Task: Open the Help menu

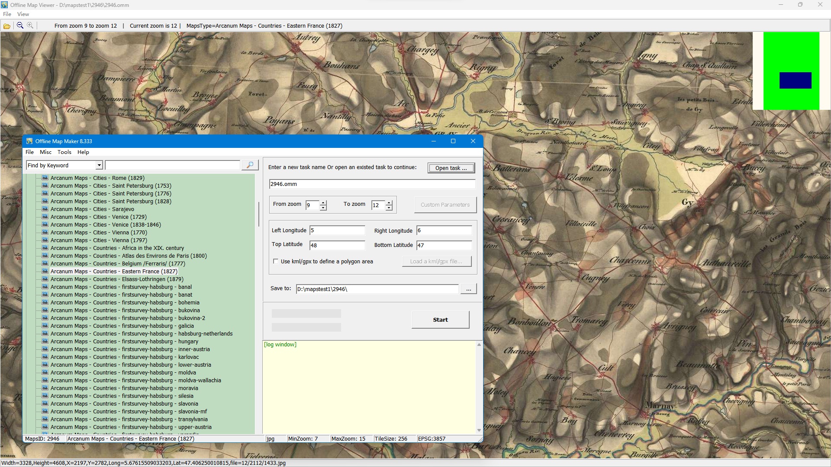Action: point(83,152)
